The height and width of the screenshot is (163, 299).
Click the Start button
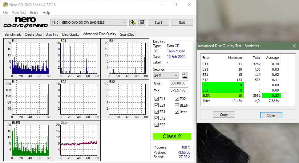tap(158, 22)
